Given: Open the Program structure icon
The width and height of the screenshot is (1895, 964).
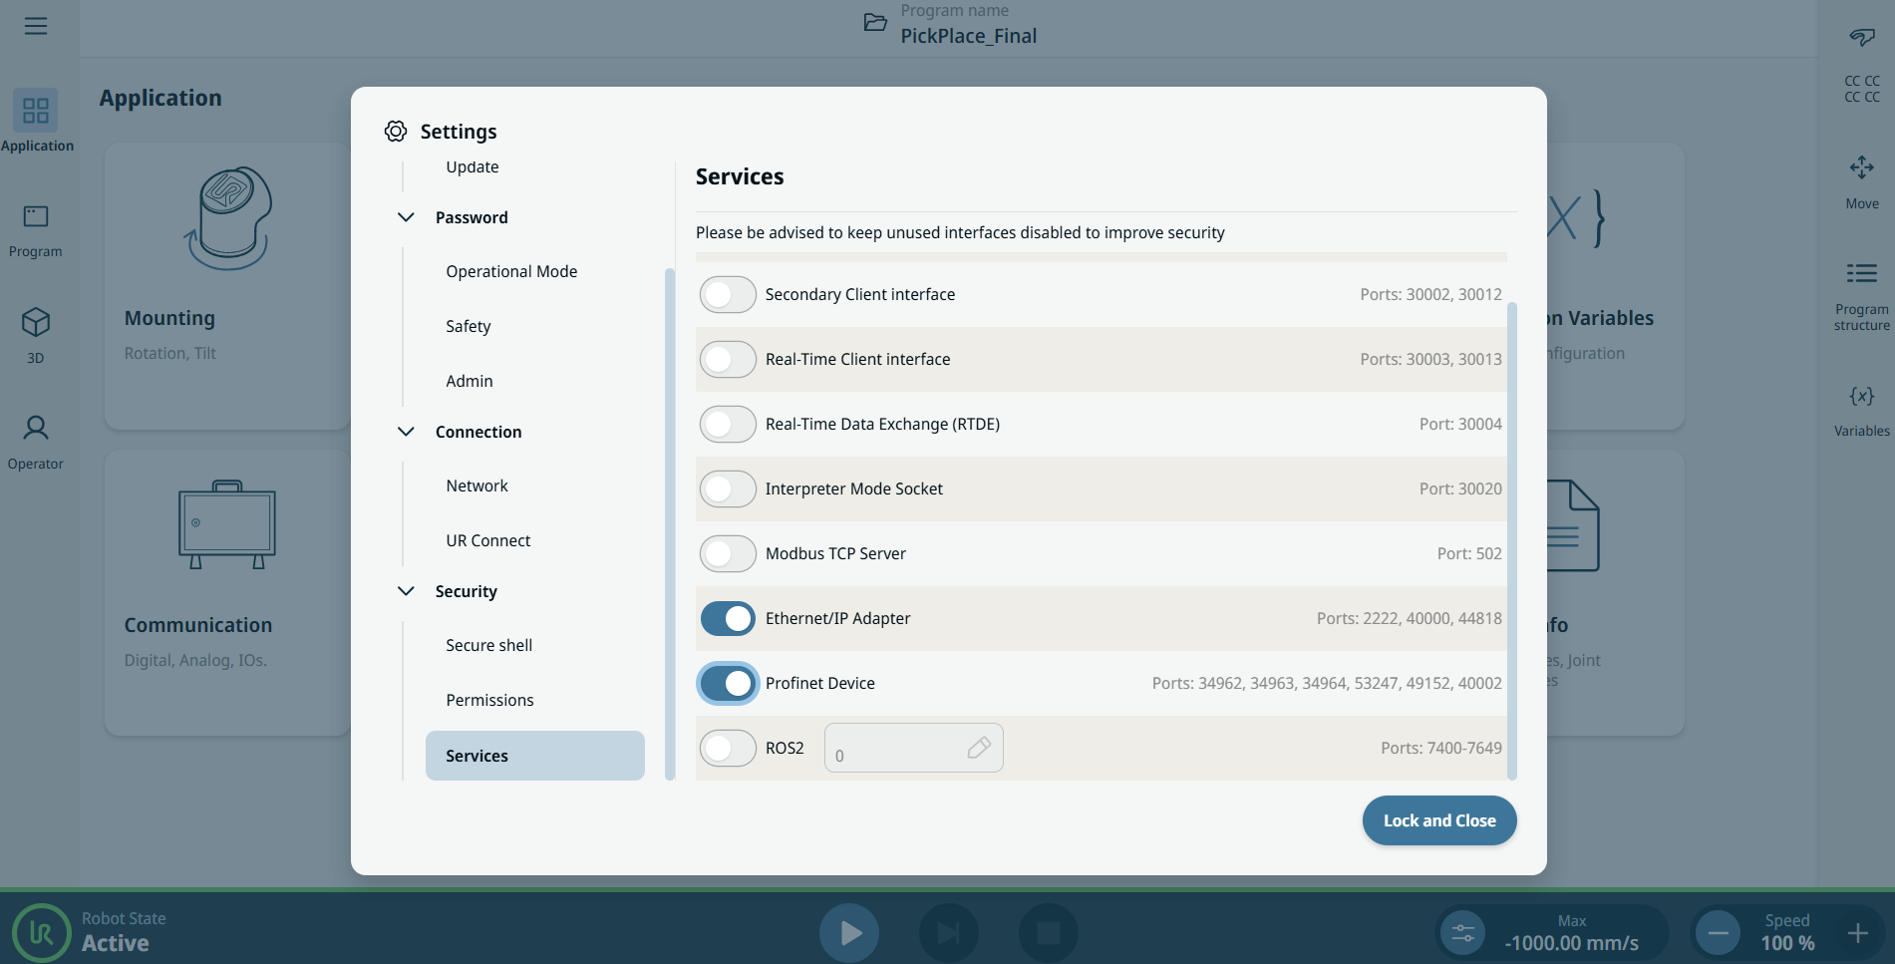Looking at the screenshot, I should [x=1861, y=274].
